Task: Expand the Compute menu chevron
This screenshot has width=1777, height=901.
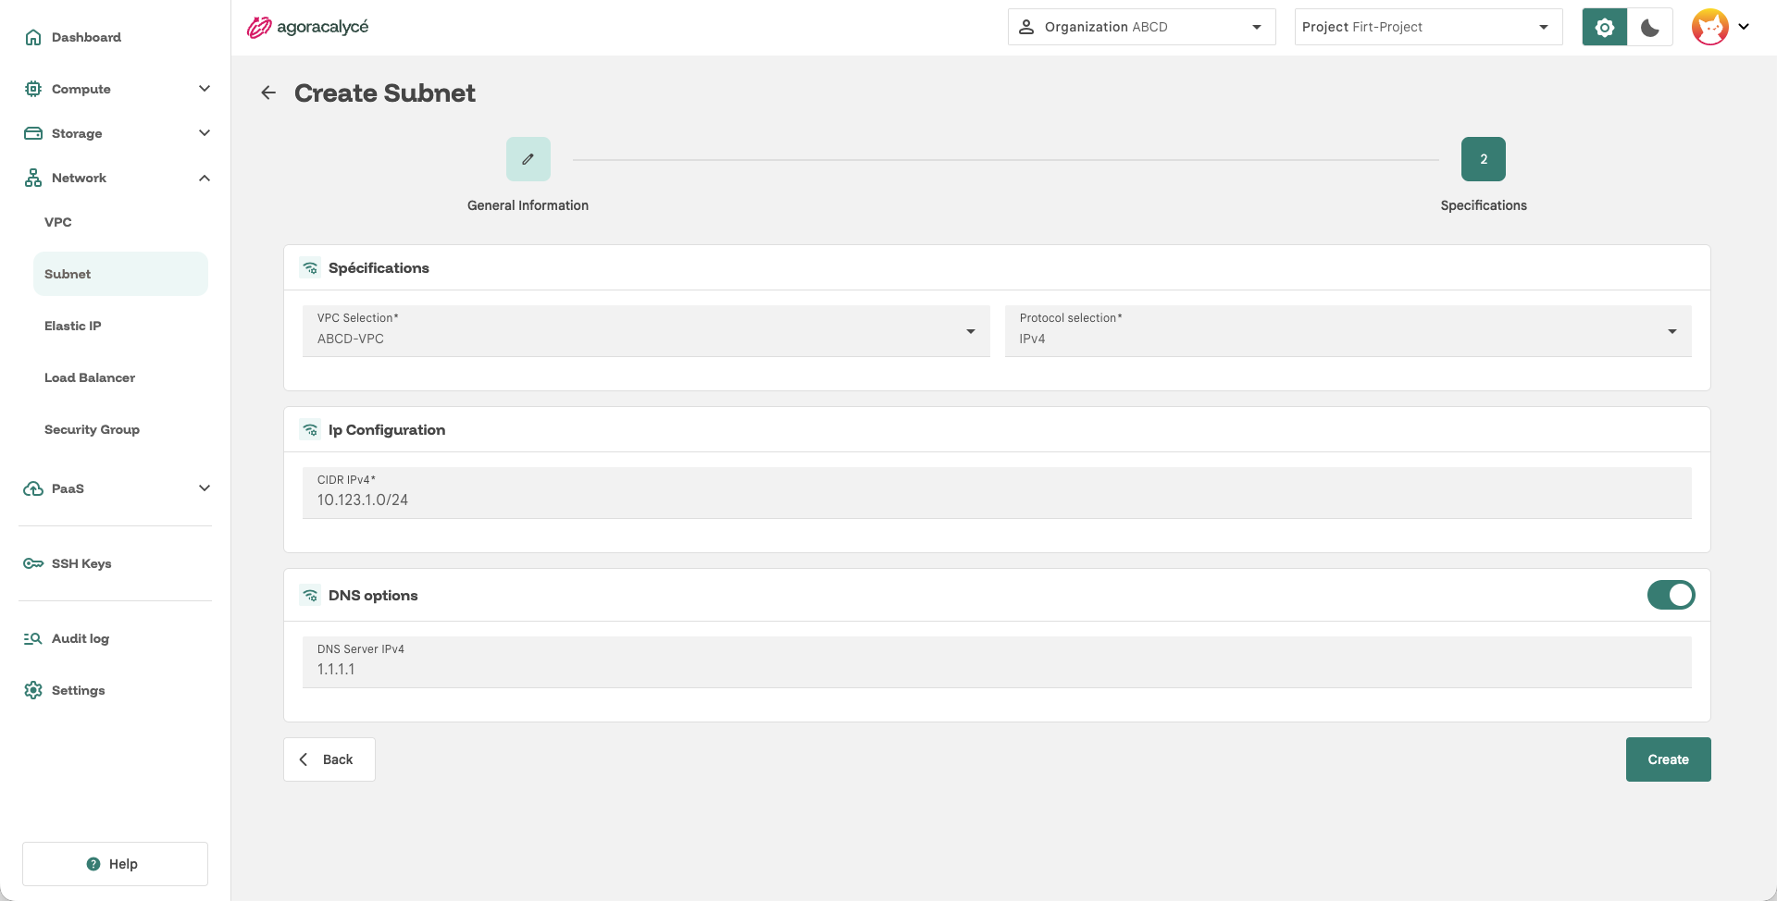Action: 205,89
